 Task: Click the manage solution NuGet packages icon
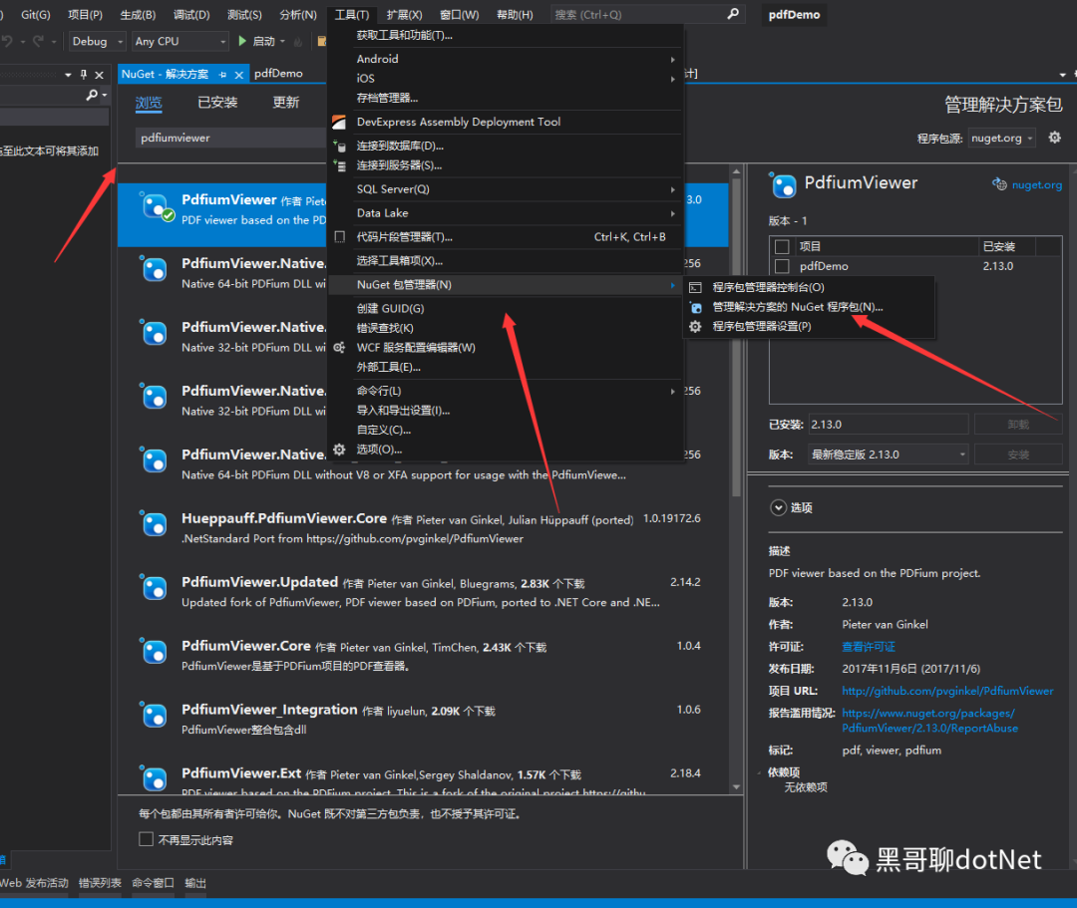(696, 307)
